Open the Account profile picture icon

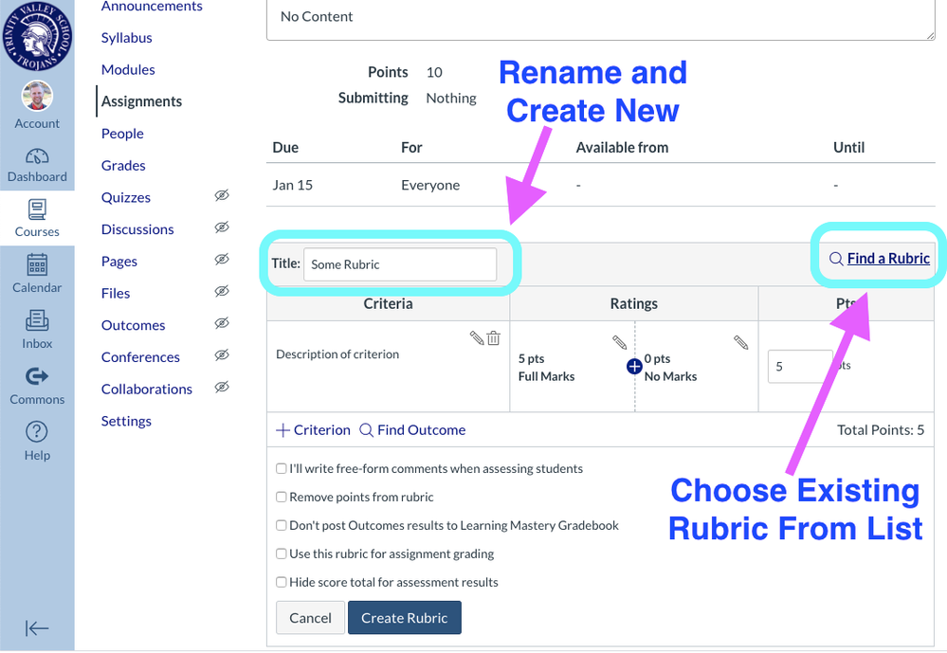pyautogui.click(x=37, y=96)
